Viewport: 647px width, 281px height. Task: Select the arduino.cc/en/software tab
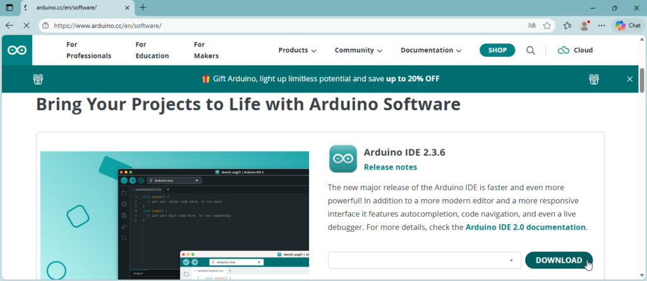[77, 8]
